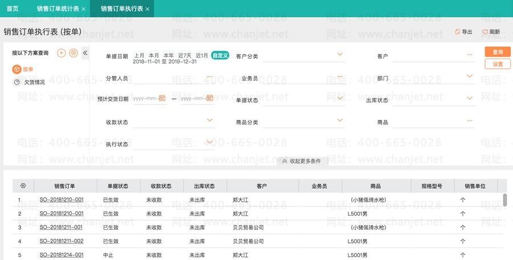Screen dimensions: 513x260
Task: Click the 中止 status cell in row 5
Action: tap(108, 255)
